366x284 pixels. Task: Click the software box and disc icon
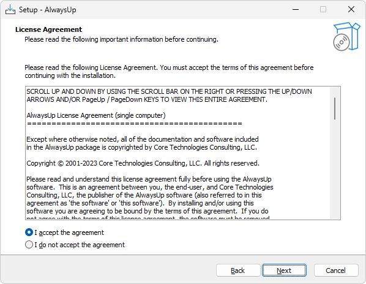pyautogui.click(x=346, y=36)
